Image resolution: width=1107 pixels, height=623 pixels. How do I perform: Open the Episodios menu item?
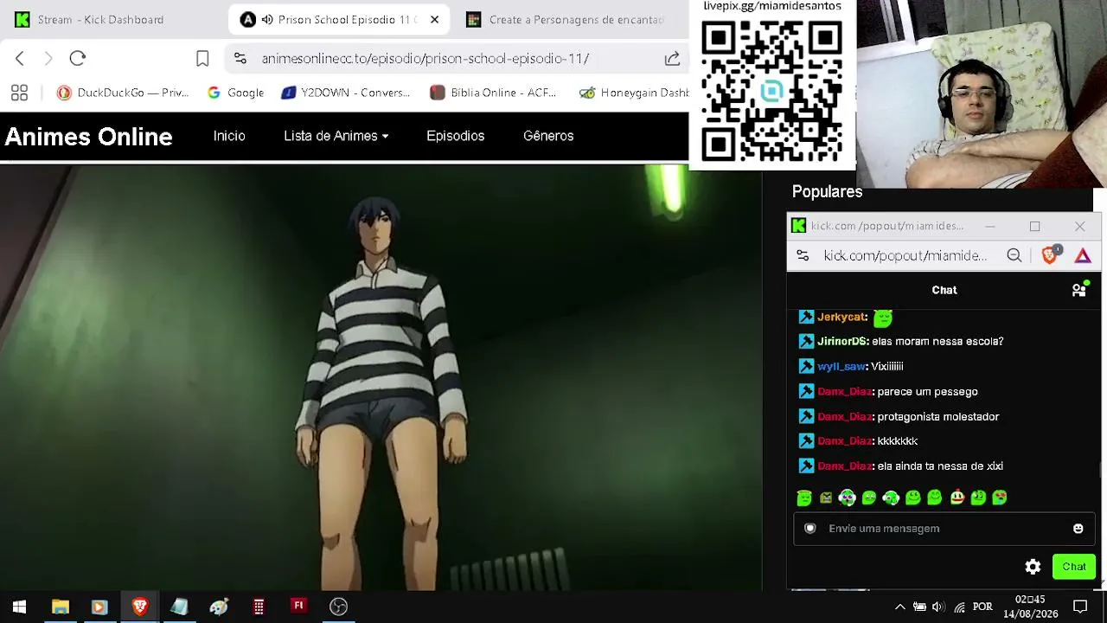coord(455,136)
